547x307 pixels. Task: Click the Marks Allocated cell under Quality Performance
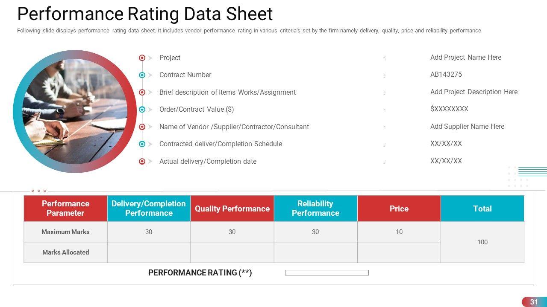(x=232, y=252)
